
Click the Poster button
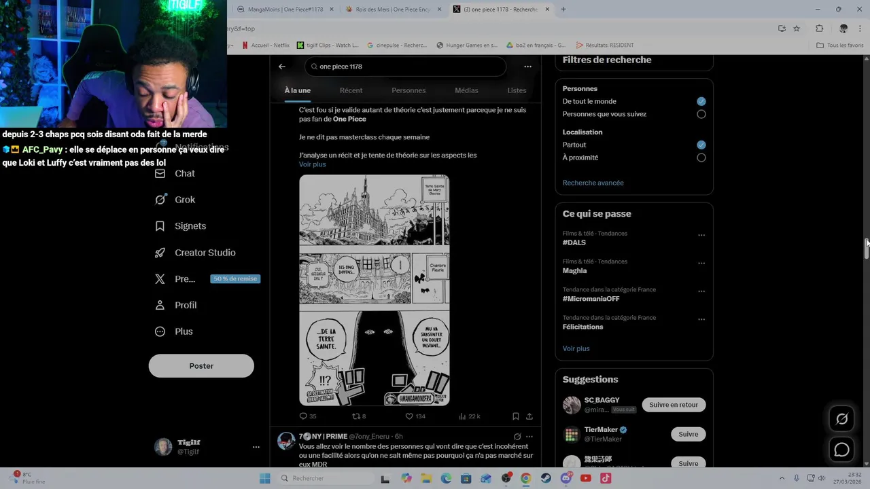coord(201,366)
